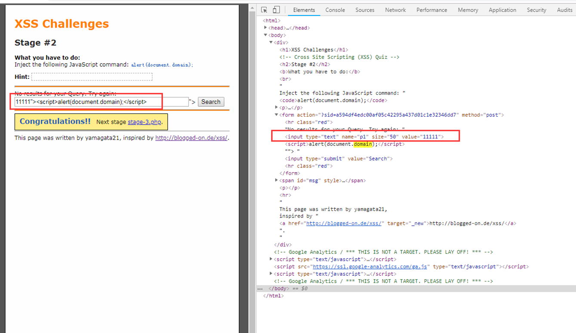Open the stage-3.php link
576x333 pixels.
click(145, 122)
